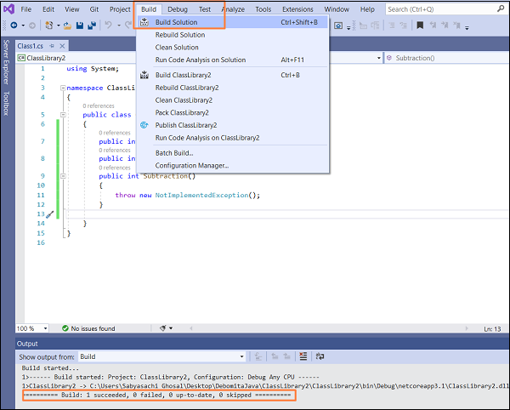Collapse the namespace ClassLibrary2 code block
The width and height of the screenshot is (510, 410).
[x=61, y=88]
